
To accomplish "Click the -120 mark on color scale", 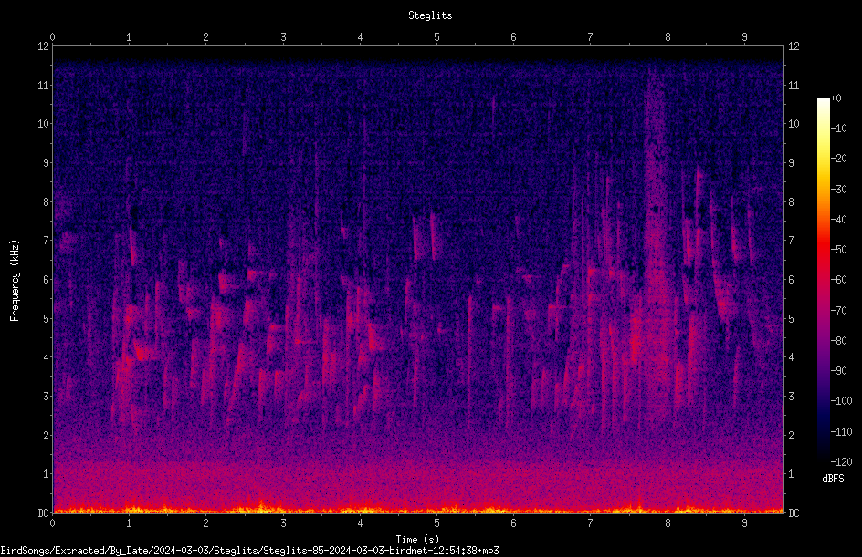I will click(x=841, y=462).
